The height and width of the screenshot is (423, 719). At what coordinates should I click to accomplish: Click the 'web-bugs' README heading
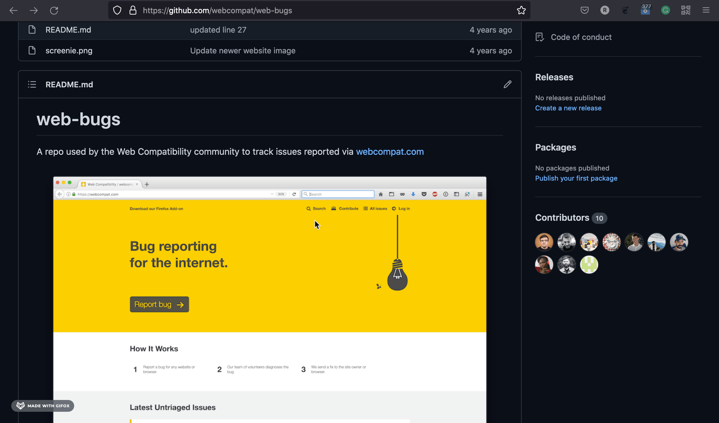click(x=78, y=119)
